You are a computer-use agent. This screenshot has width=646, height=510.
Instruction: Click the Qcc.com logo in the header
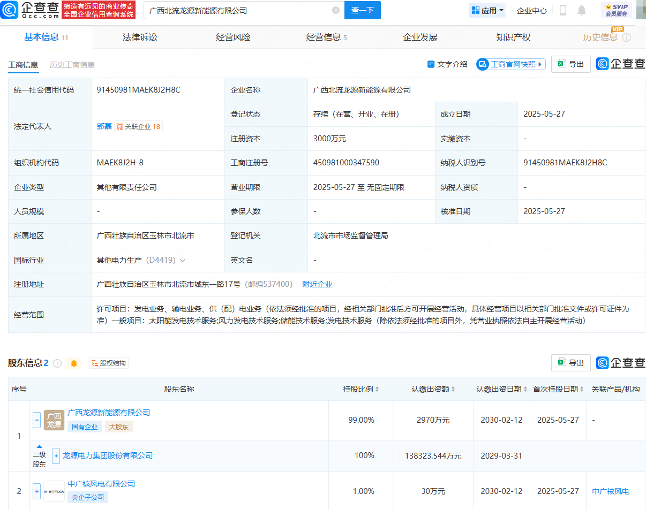coord(29,10)
